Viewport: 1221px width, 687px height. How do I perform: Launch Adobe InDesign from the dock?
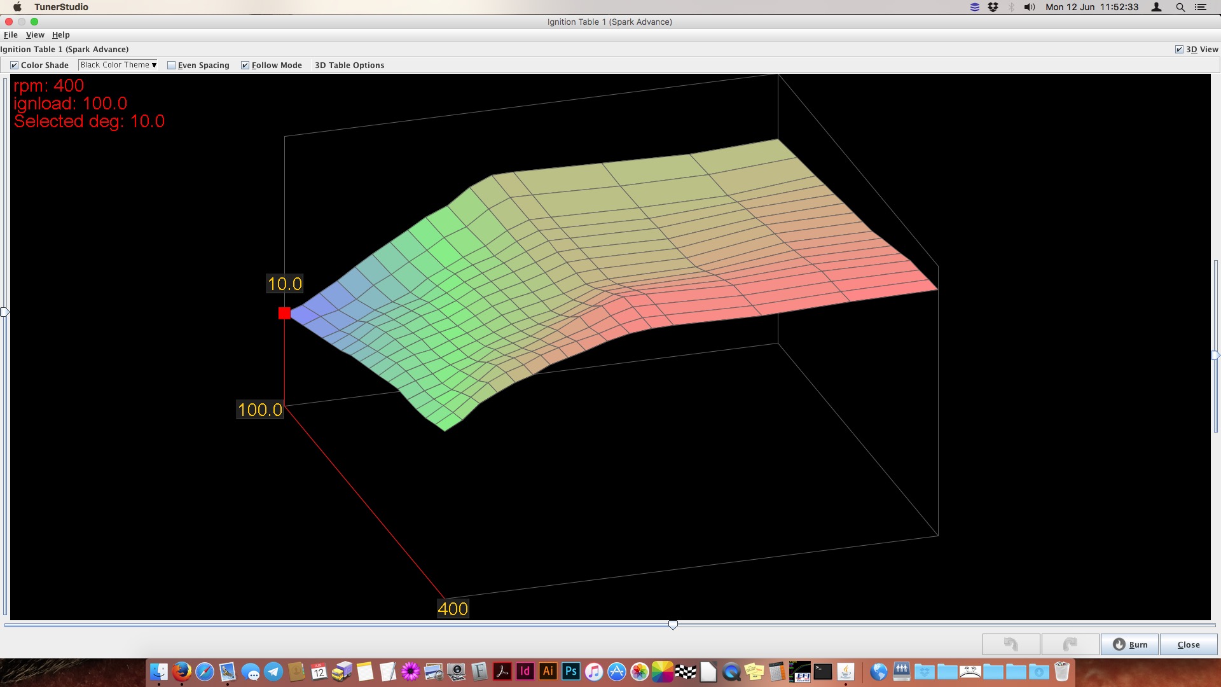[525, 672]
